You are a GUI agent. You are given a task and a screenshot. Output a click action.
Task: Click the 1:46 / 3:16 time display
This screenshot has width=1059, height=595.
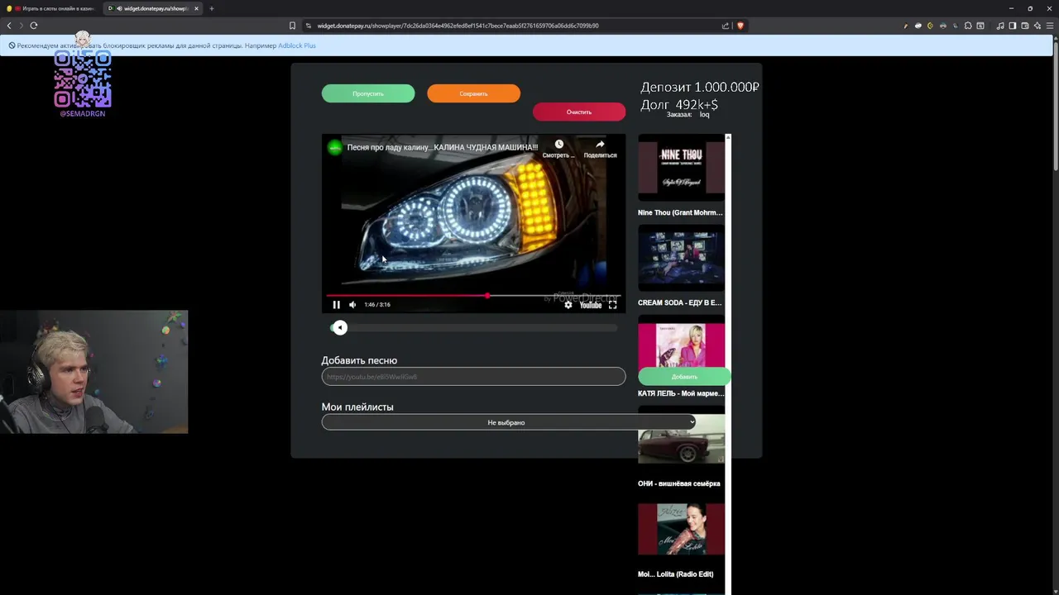(377, 305)
